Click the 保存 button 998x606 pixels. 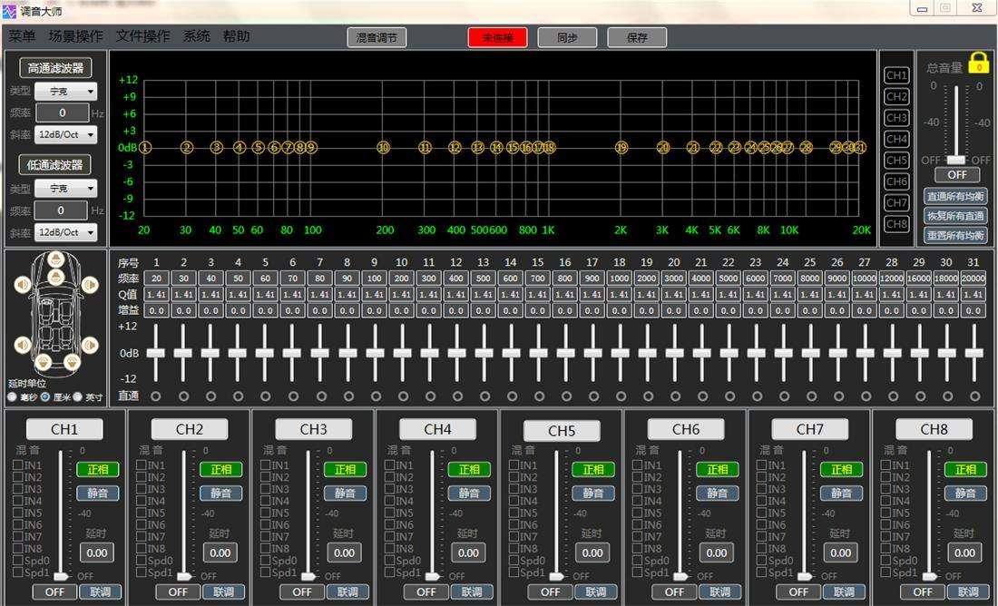pos(637,37)
